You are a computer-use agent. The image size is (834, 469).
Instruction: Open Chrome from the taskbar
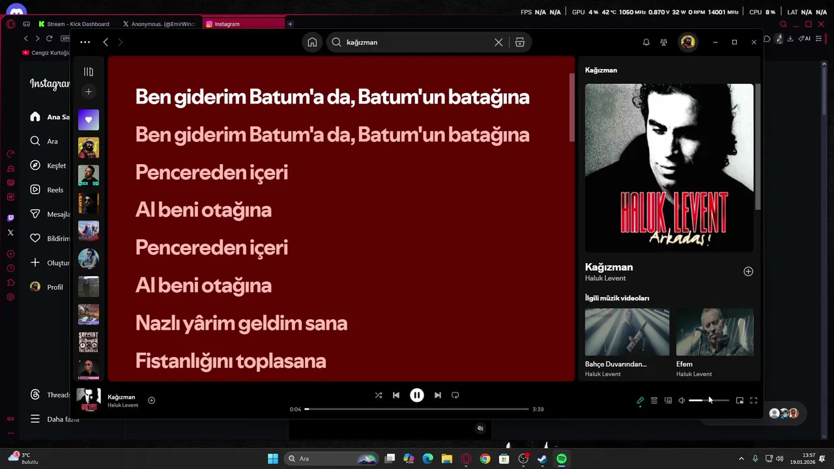pos(485,459)
